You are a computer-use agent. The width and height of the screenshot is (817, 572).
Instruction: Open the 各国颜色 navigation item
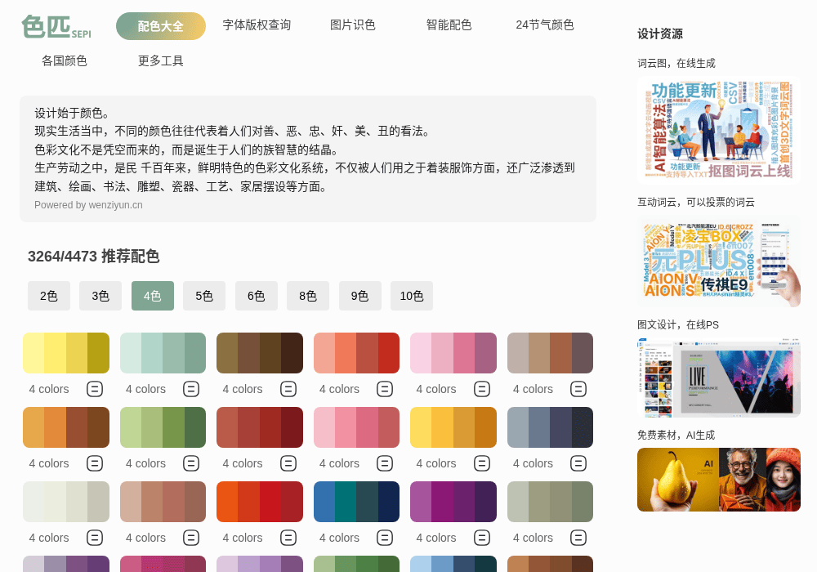pos(64,61)
